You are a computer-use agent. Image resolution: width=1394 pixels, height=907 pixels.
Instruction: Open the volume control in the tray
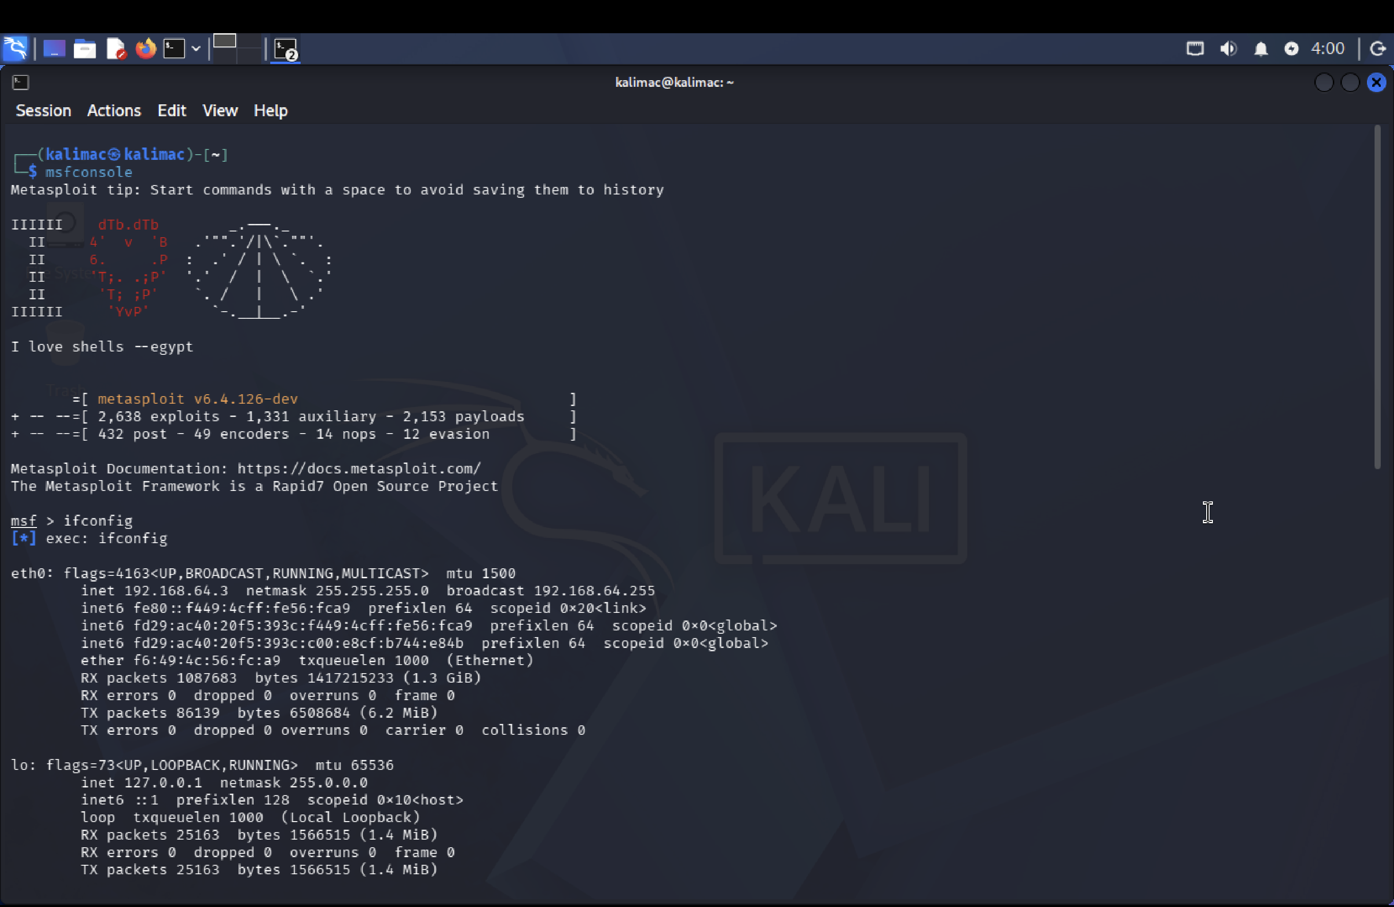pos(1228,49)
